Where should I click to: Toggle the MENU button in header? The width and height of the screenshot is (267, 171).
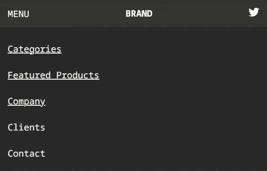tap(18, 14)
